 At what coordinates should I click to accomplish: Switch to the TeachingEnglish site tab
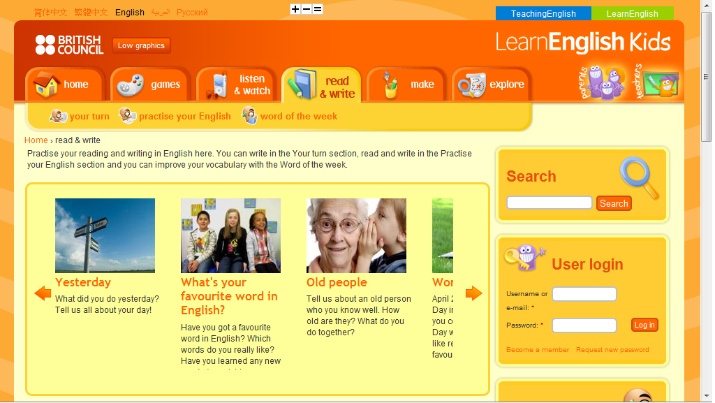pyautogui.click(x=543, y=14)
